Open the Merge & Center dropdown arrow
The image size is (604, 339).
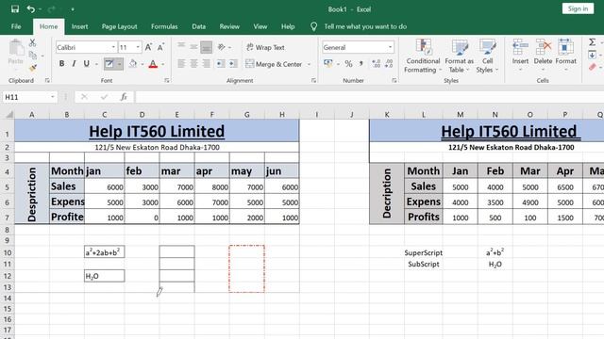point(309,64)
